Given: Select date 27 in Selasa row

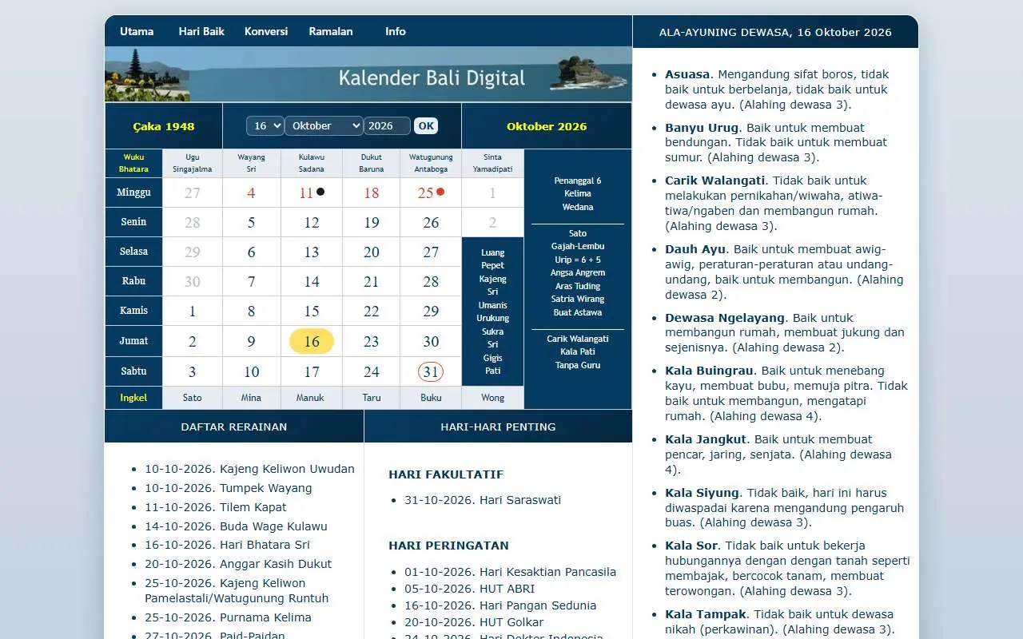Looking at the screenshot, I should [x=431, y=252].
